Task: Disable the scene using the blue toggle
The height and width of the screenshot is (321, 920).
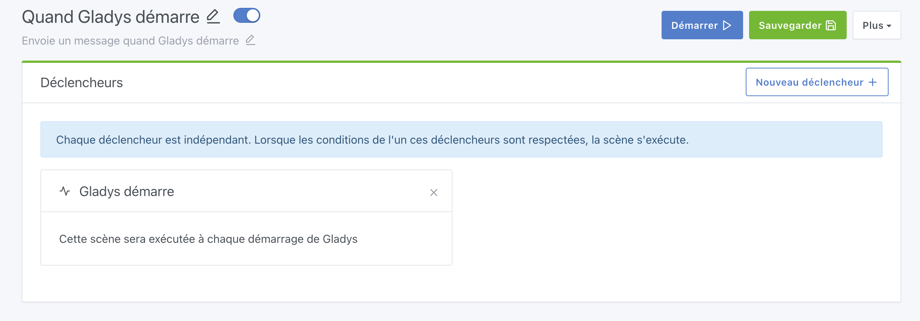Action: [x=247, y=15]
